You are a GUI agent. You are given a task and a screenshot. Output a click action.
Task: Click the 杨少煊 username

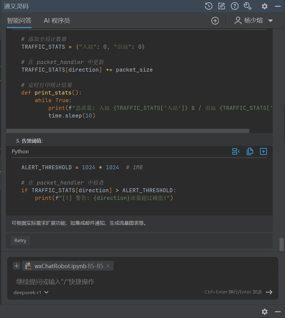(254, 21)
